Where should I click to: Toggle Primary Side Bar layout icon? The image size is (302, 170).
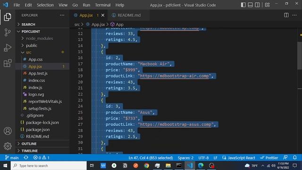click(x=243, y=5)
